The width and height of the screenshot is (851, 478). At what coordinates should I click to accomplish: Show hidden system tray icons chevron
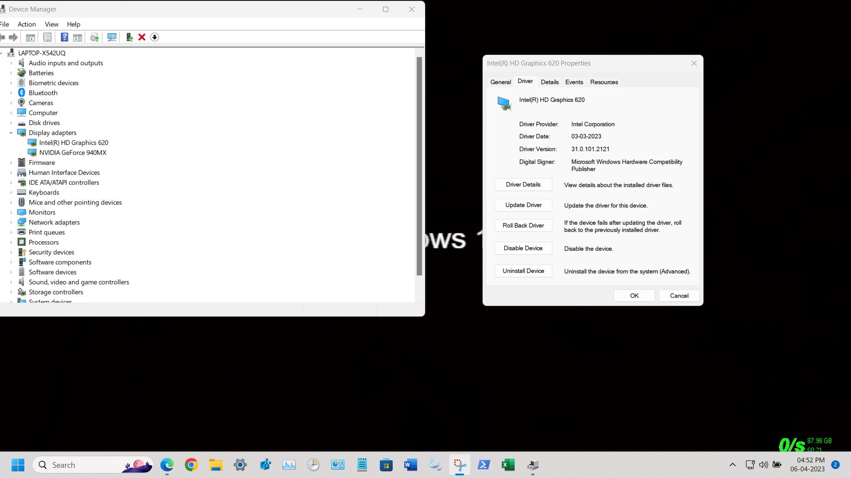(x=733, y=465)
